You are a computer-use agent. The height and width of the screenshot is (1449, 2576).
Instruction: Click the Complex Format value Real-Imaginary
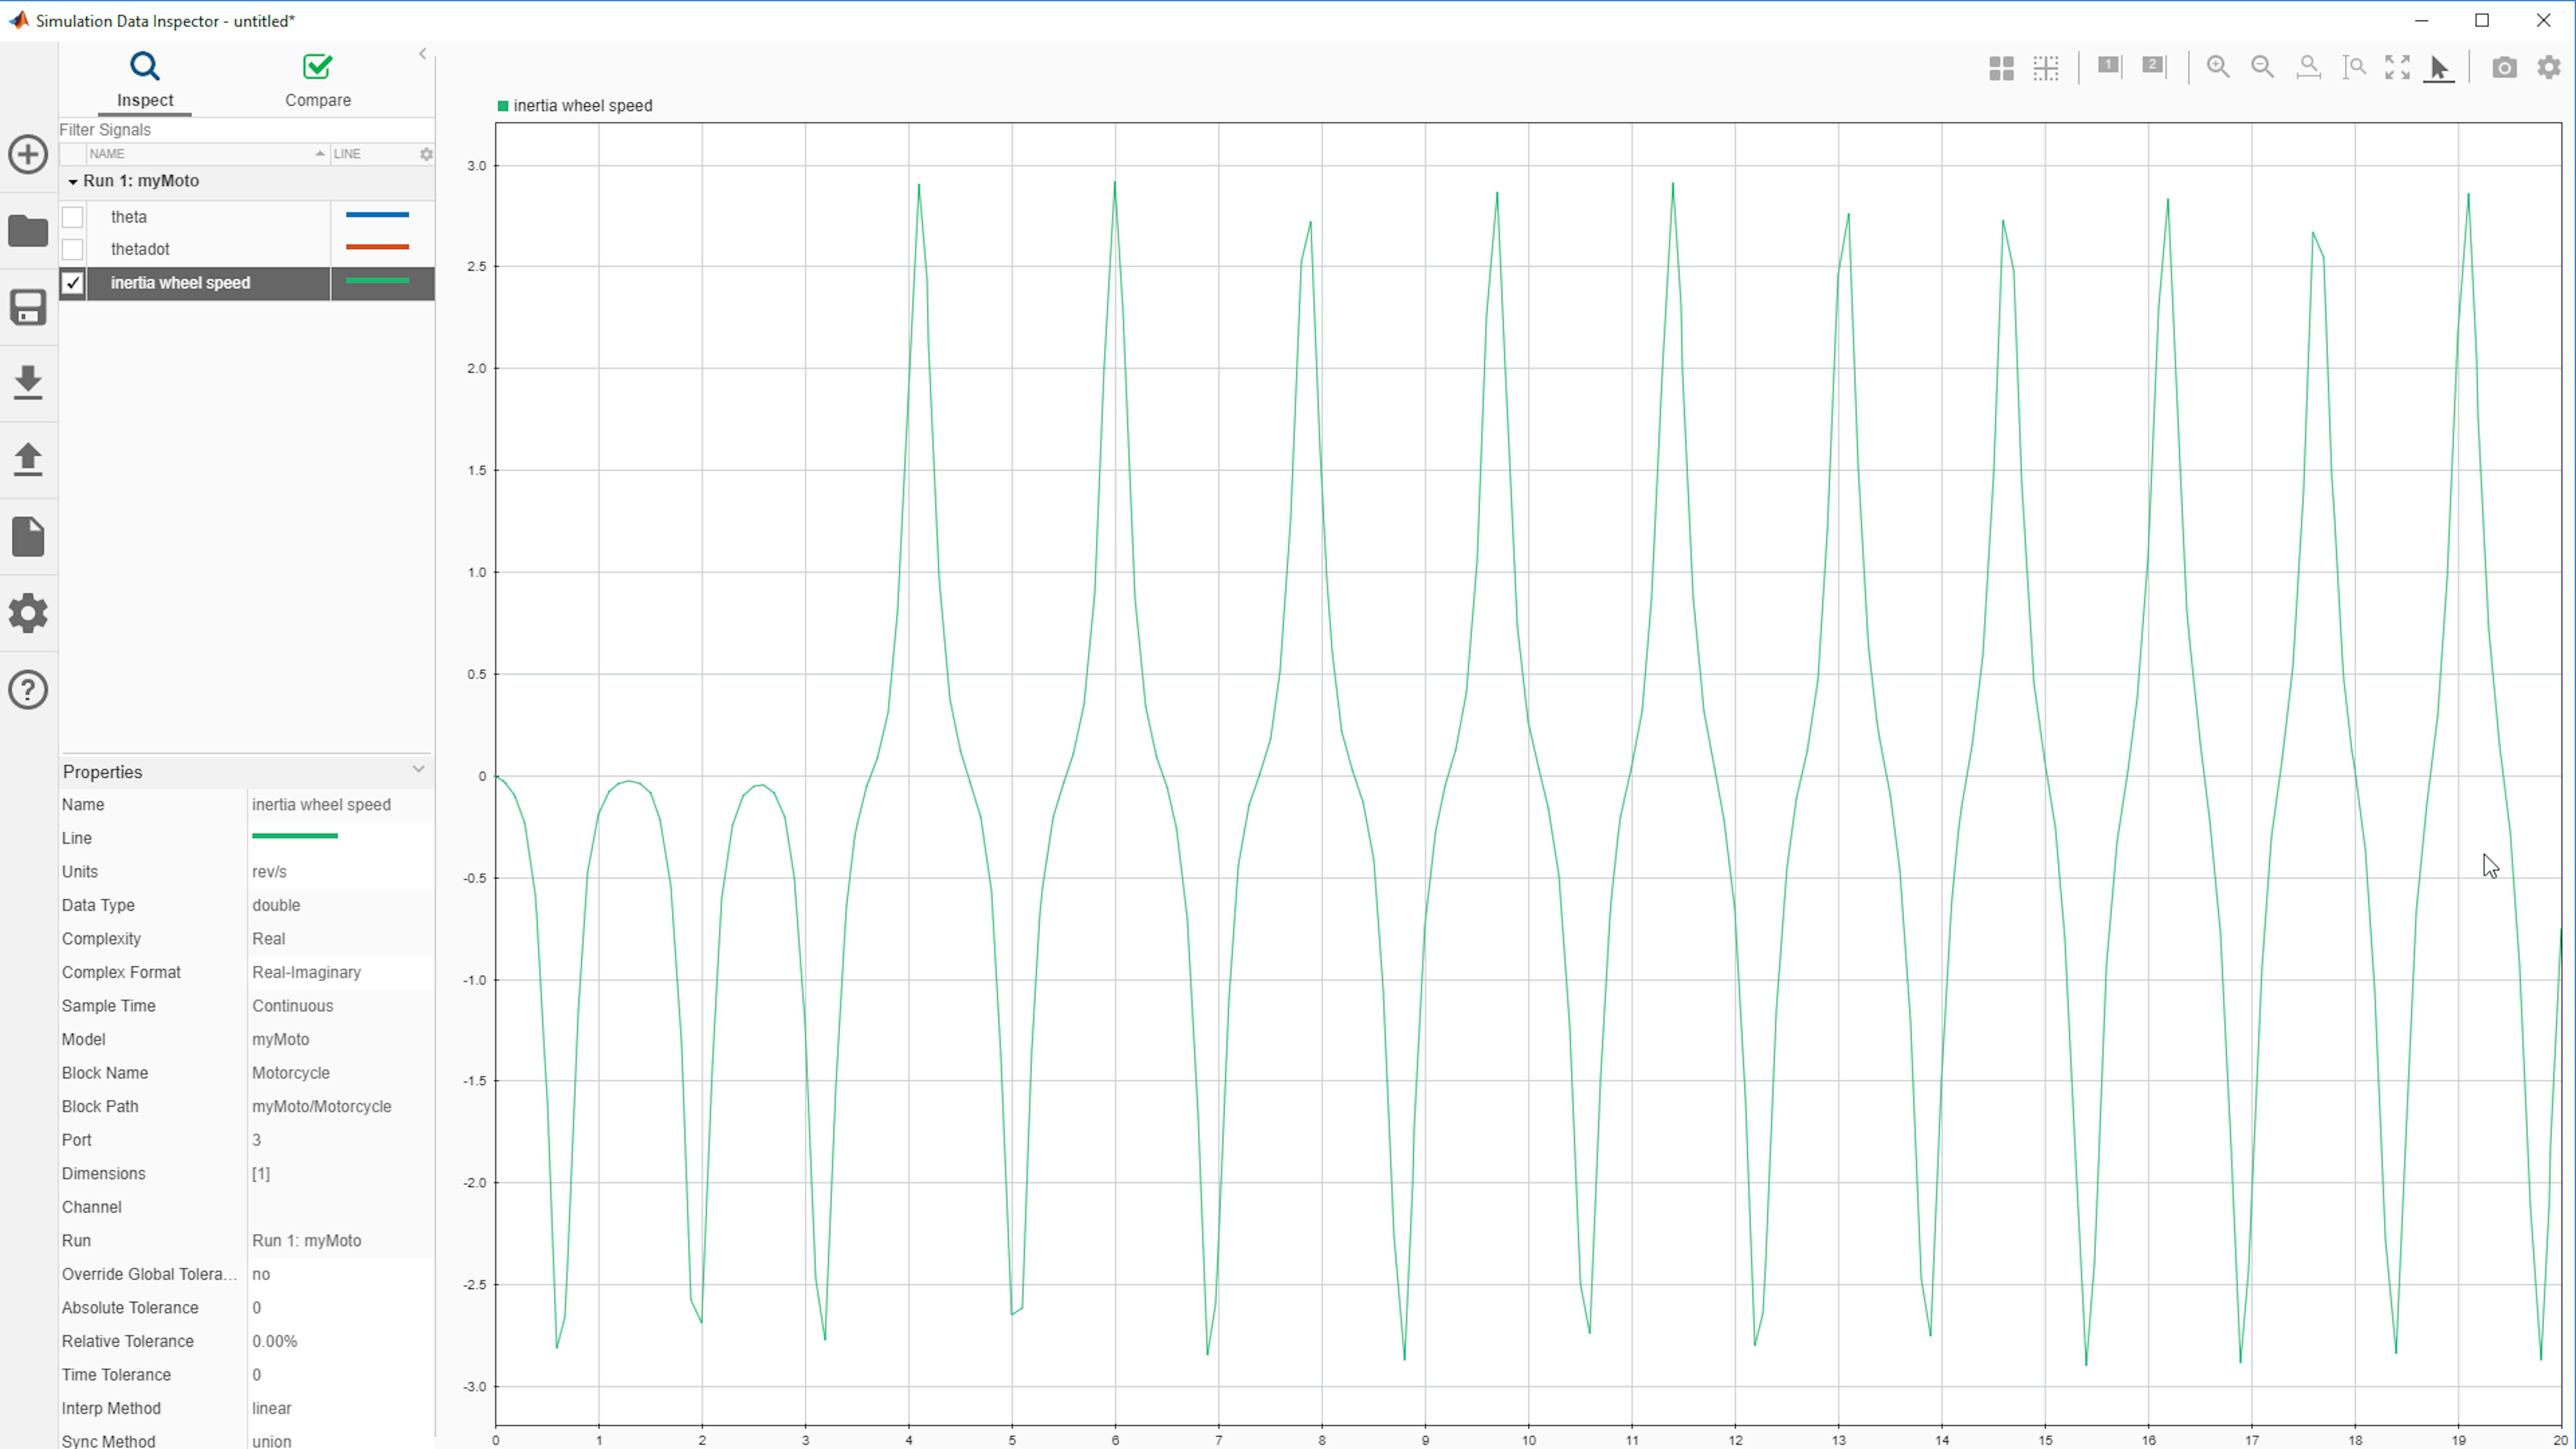pyautogui.click(x=307, y=973)
